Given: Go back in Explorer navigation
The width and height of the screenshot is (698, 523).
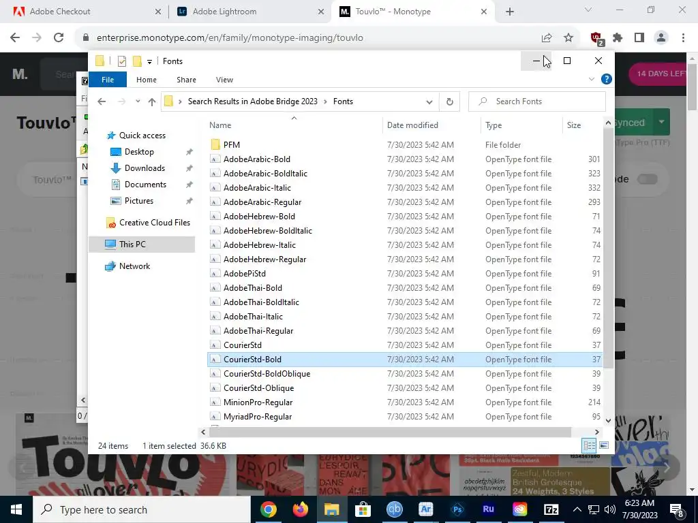Looking at the screenshot, I should pyautogui.click(x=102, y=102).
